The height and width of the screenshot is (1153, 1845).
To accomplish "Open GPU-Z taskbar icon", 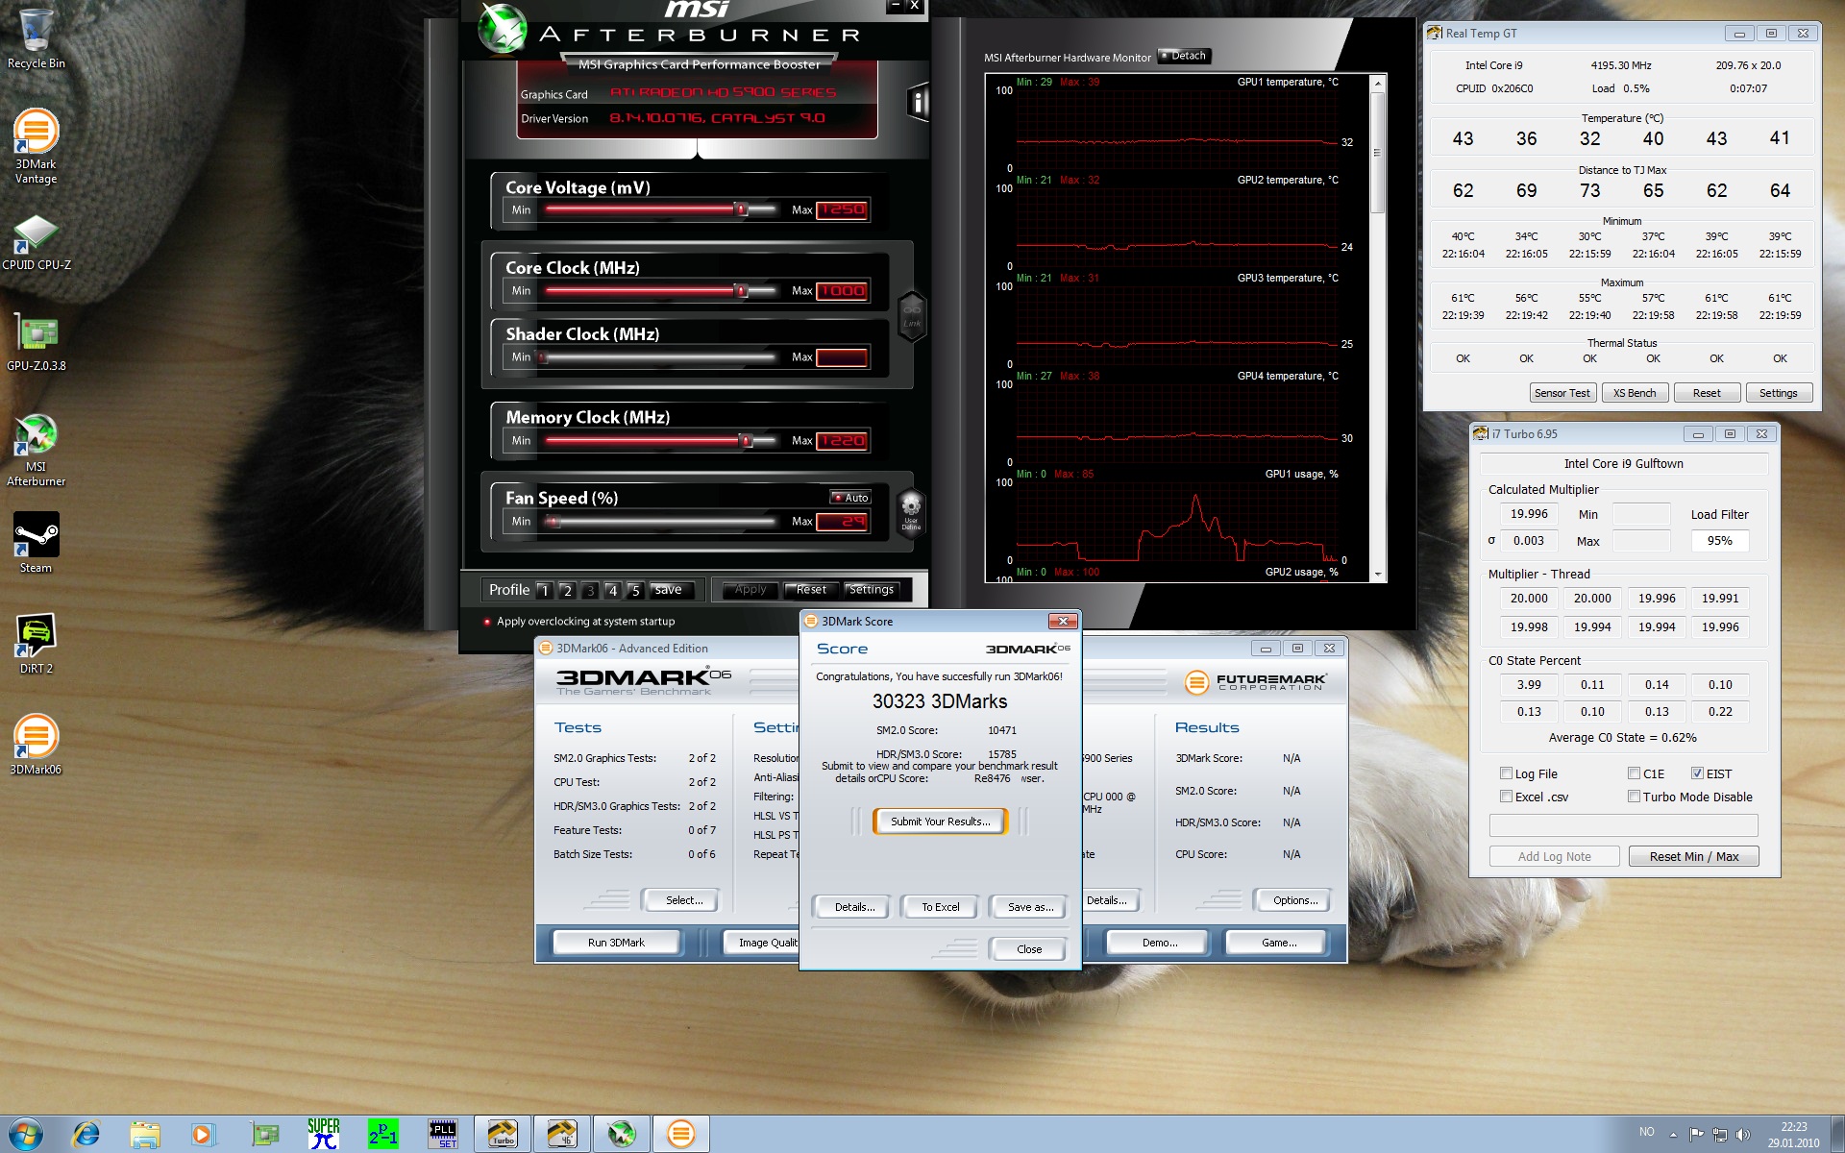I will 263,1135.
